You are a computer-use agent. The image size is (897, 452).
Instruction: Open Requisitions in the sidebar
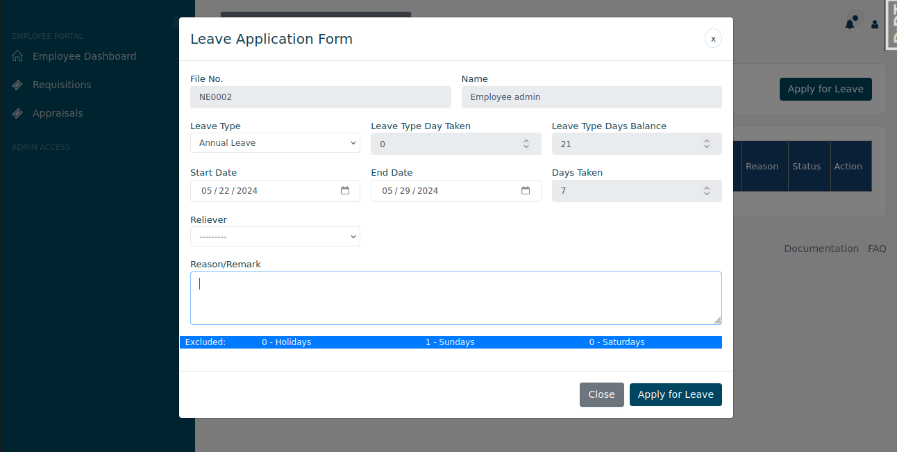click(x=62, y=85)
